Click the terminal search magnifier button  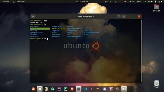119,16
